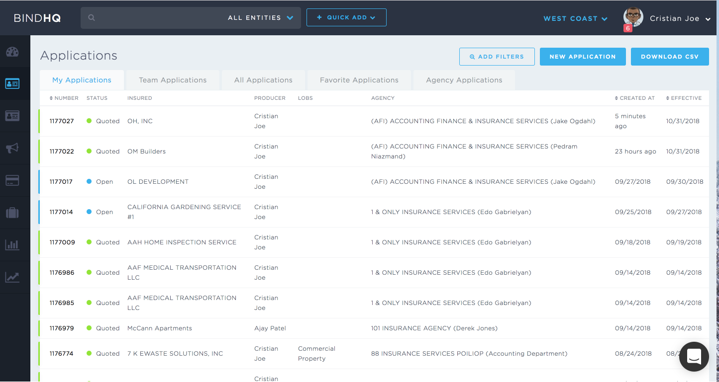Screen dimensions: 719x382
Task: Open the chat support bubble icon
Action: pos(694,357)
